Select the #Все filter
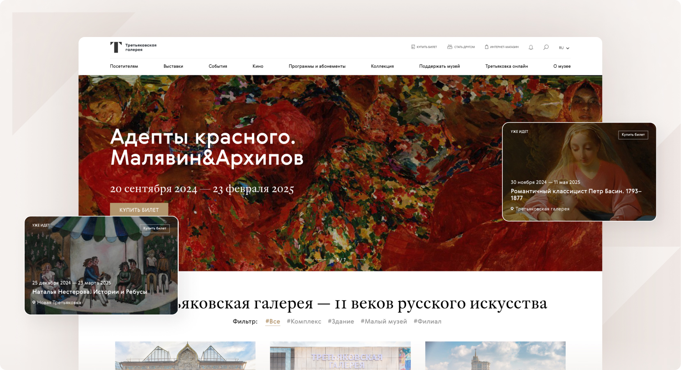Image resolution: width=681 pixels, height=370 pixels. point(273,321)
